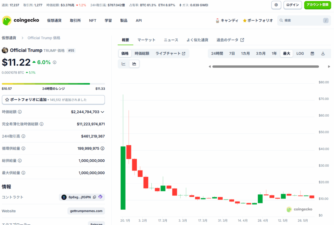Select the 3カ月 time range
The image size is (334, 225).
pyautogui.click(x=261, y=54)
